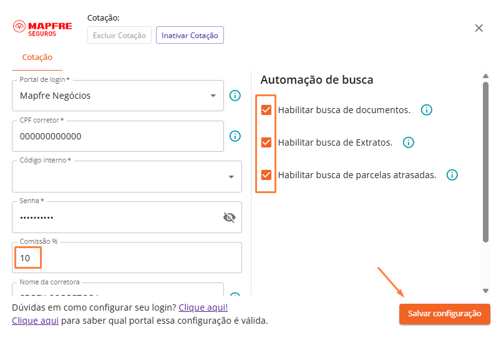Open info tooltip for busca de Extratos
Viewport: 501px width, 340px height.
409,142
